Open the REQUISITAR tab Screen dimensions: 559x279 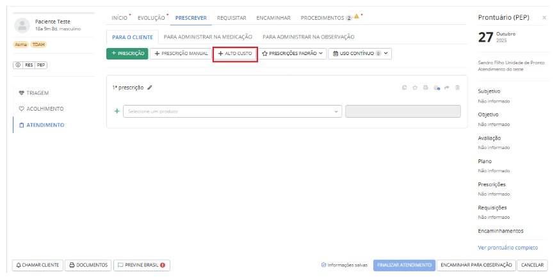(232, 18)
